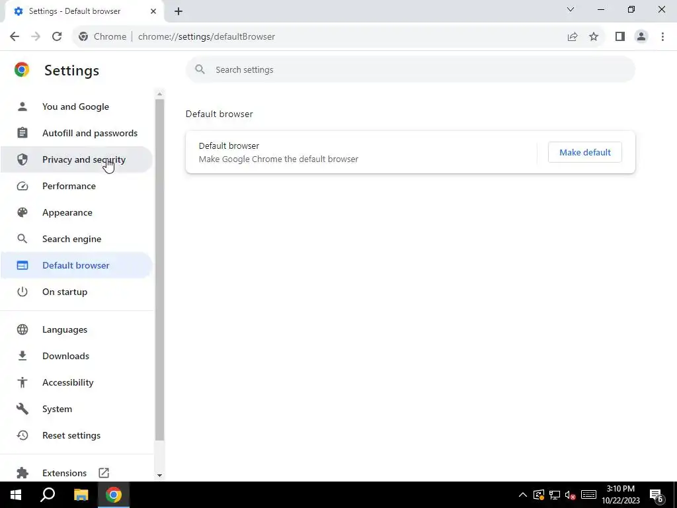
Task: Click inside the Search settings field
Action: click(x=410, y=69)
